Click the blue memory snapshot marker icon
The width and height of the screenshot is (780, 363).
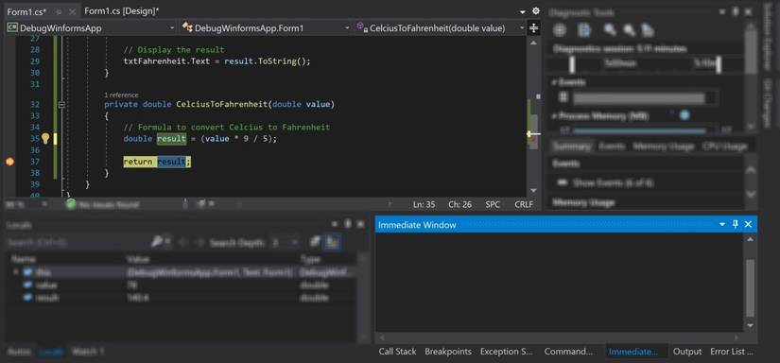point(685,115)
